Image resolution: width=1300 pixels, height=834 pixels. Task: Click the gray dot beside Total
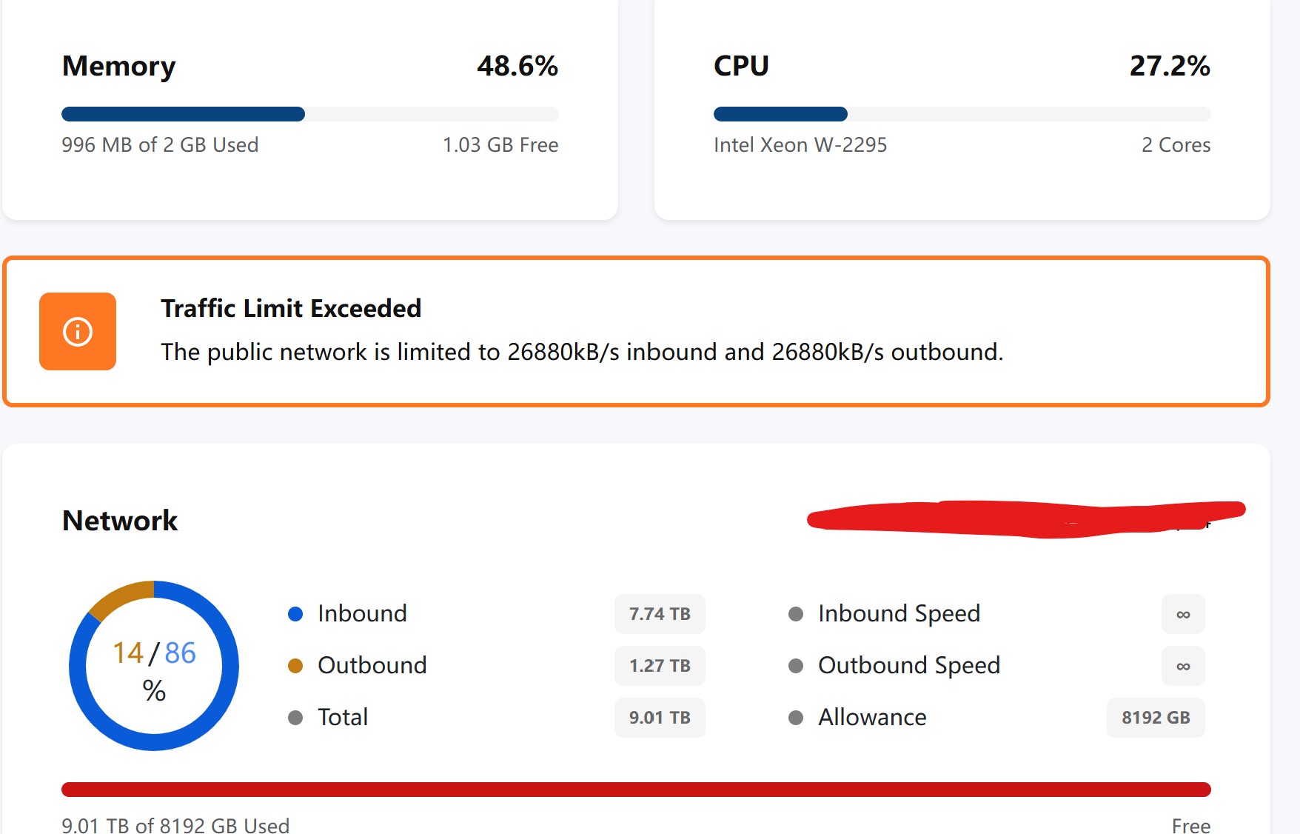coord(295,718)
